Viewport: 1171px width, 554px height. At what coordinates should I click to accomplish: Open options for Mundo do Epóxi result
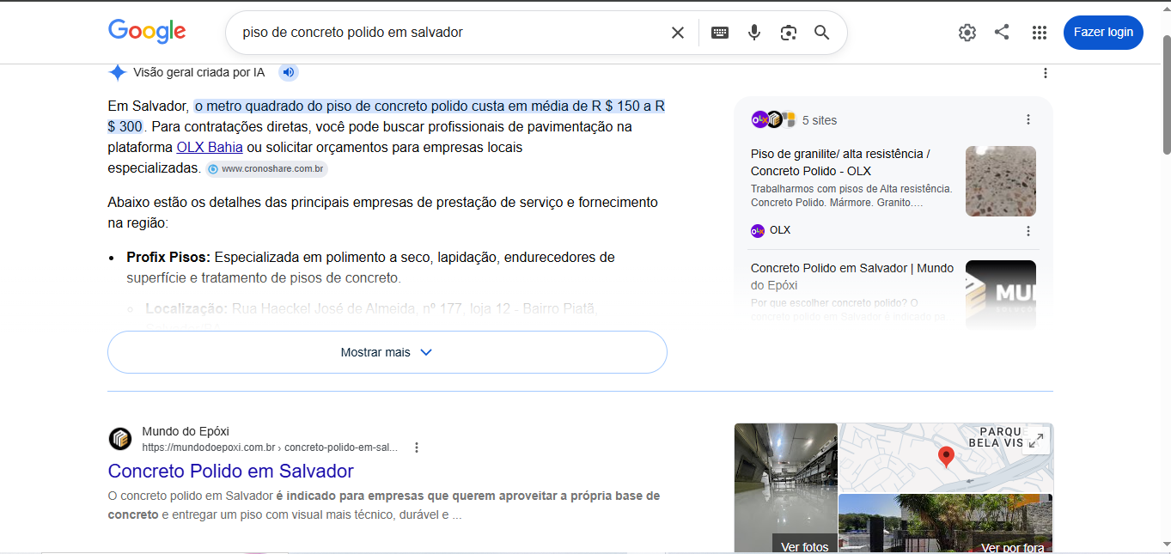417,447
